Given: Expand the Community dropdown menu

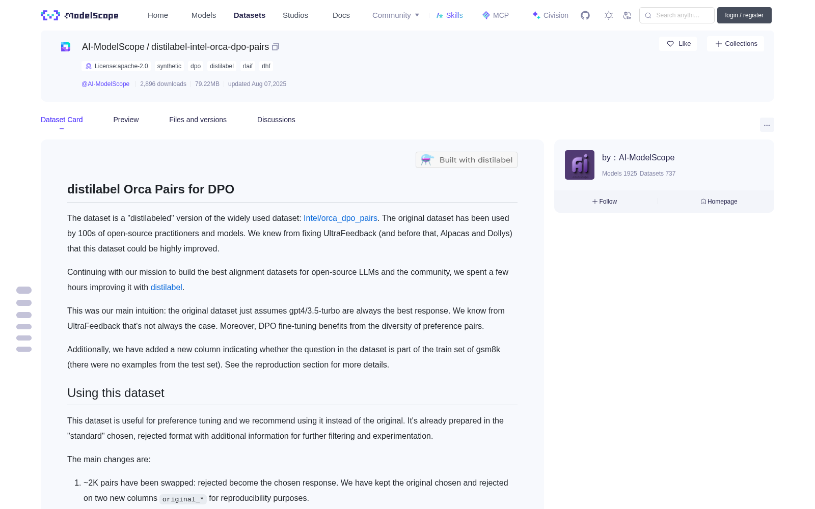Looking at the screenshot, I should [x=396, y=15].
